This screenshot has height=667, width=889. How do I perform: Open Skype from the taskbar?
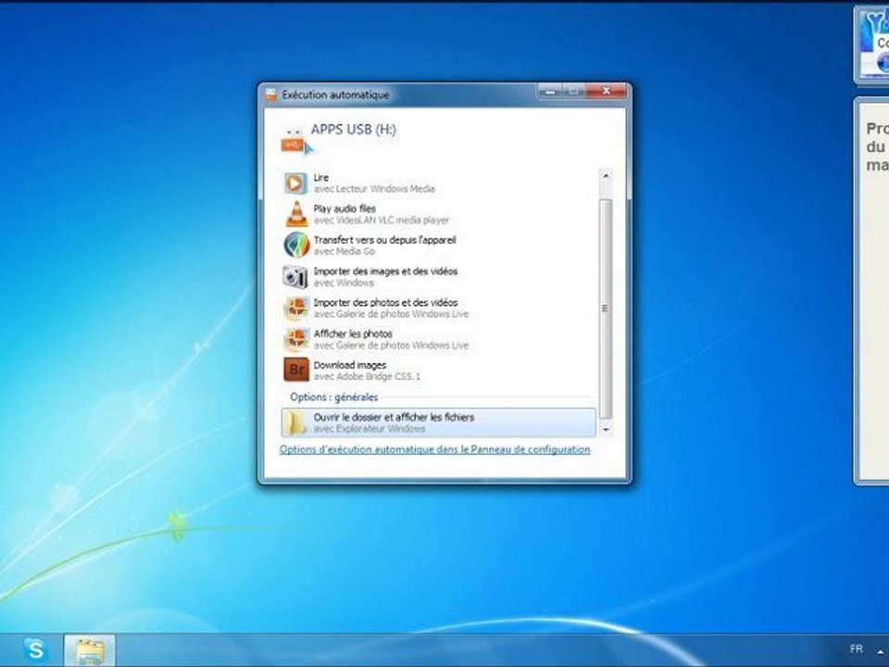tap(35, 649)
